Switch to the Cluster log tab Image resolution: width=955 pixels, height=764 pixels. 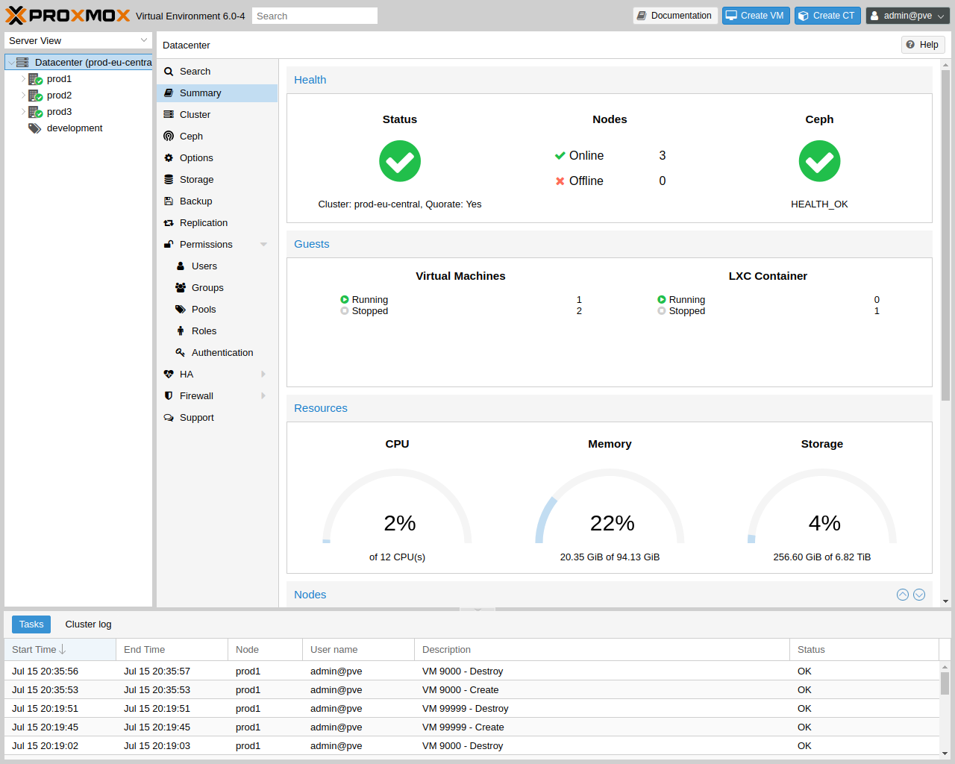(87, 624)
